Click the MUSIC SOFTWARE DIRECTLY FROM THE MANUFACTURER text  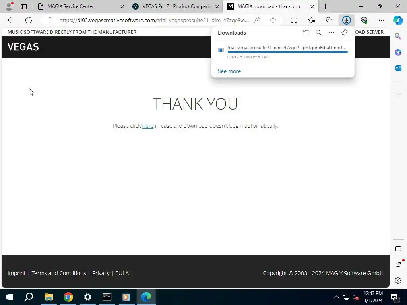72,32
